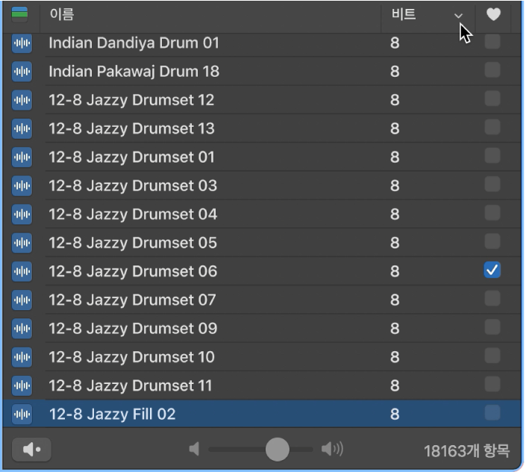Mark Indian Pakawaj Drum 18 as favorite
The height and width of the screenshot is (472, 526).
click(x=492, y=71)
